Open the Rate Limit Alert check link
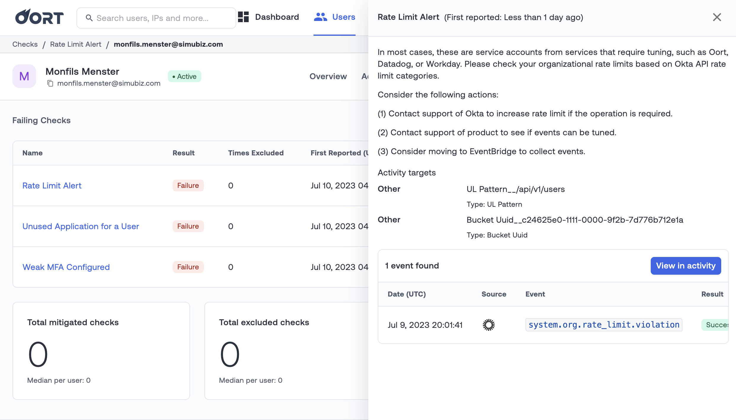Image resolution: width=736 pixels, height=420 pixels. coord(52,185)
